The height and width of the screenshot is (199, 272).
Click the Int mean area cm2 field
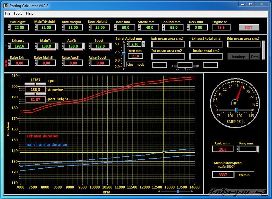point(168,56)
